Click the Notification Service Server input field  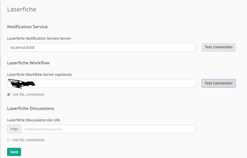[101, 47]
